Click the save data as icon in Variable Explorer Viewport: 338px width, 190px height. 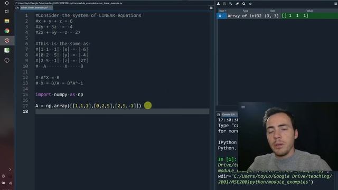click(231, 4)
